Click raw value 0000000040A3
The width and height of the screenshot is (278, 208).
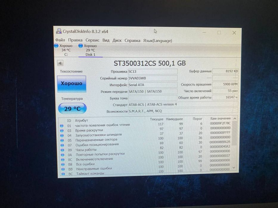click(220, 146)
